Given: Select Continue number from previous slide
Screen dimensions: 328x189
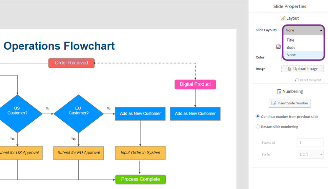Looking at the screenshot, I should point(258,116).
